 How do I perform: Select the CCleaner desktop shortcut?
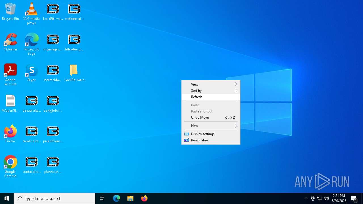[x=10, y=42]
